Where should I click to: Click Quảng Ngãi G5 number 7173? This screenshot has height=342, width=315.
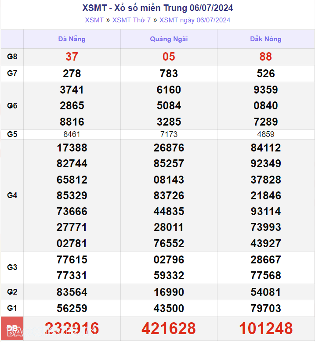click(x=169, y=134)
